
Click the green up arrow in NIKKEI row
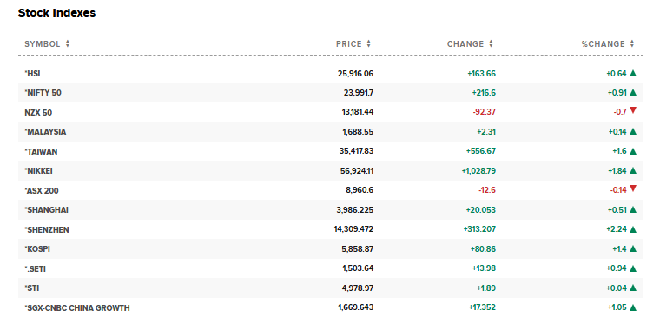click(x=632, y=171)
